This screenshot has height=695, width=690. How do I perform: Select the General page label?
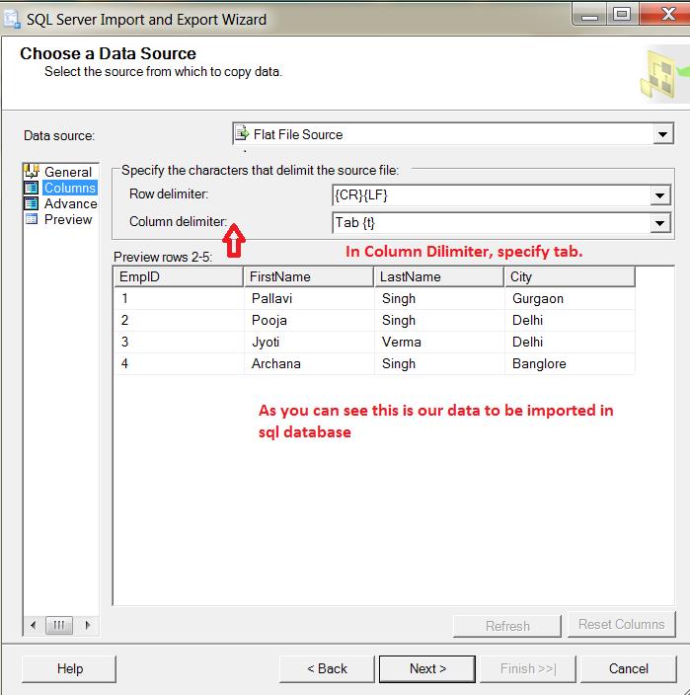coord(68,172)
